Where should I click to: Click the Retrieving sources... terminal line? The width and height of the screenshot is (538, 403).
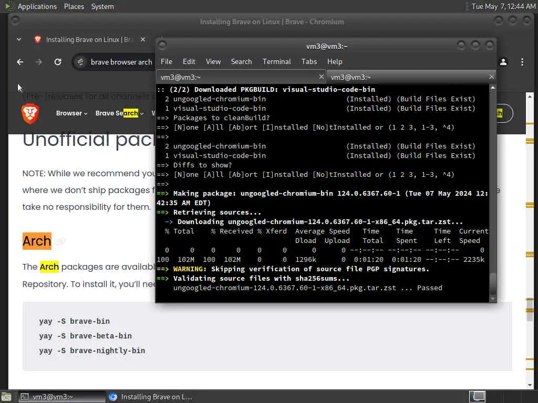click(x=209, y=212)
